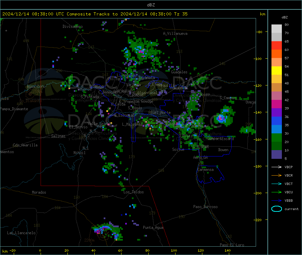
Task: Select the red 60-65 dBZ swatch
Action: 276,45
